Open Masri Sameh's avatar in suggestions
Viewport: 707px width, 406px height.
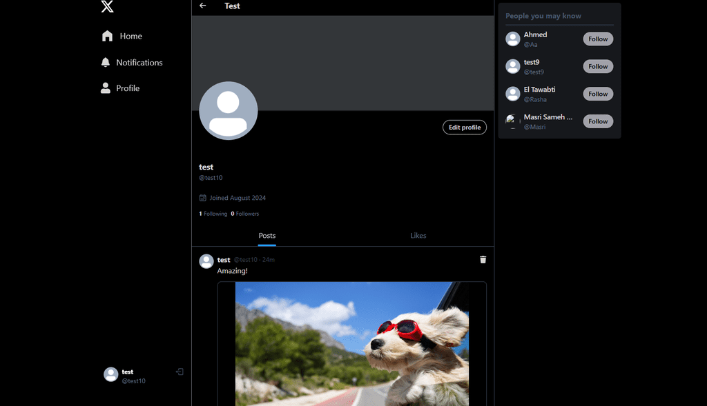[x=513, y=121]
